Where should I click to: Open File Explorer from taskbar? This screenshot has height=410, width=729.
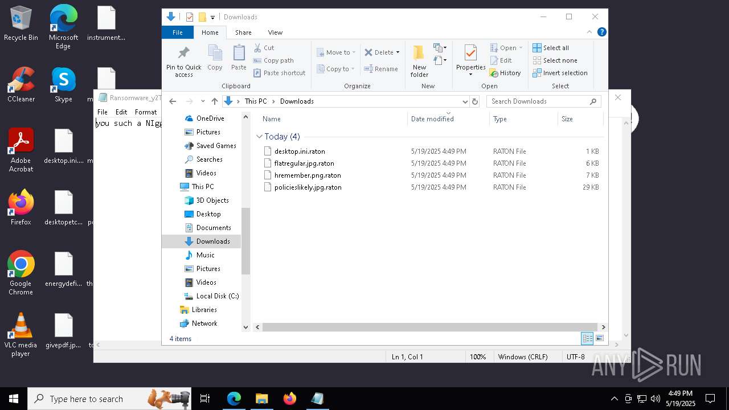pos(262,399)
